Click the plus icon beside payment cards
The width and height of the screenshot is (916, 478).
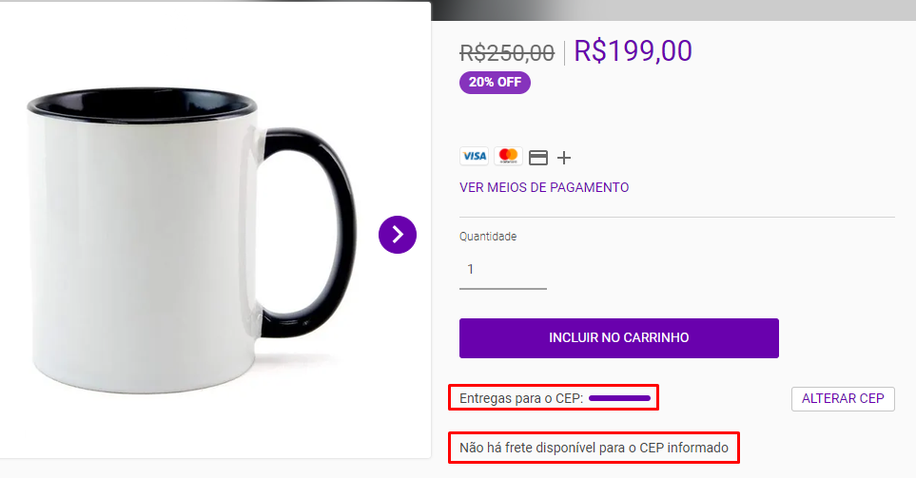(x=564, y=158)
